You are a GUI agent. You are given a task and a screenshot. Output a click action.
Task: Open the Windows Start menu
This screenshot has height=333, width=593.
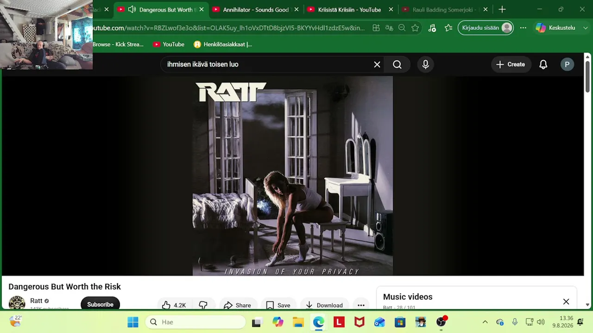point(133,322)
